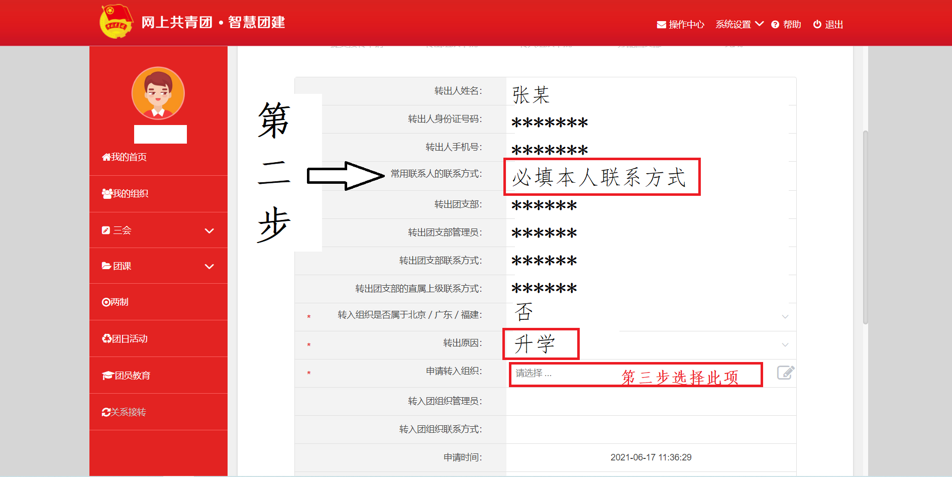
Task: Click the 退出 power icon to log out
Action: [817, 25]
